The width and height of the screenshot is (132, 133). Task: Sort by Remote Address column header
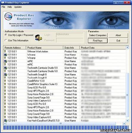pos(15,48)
